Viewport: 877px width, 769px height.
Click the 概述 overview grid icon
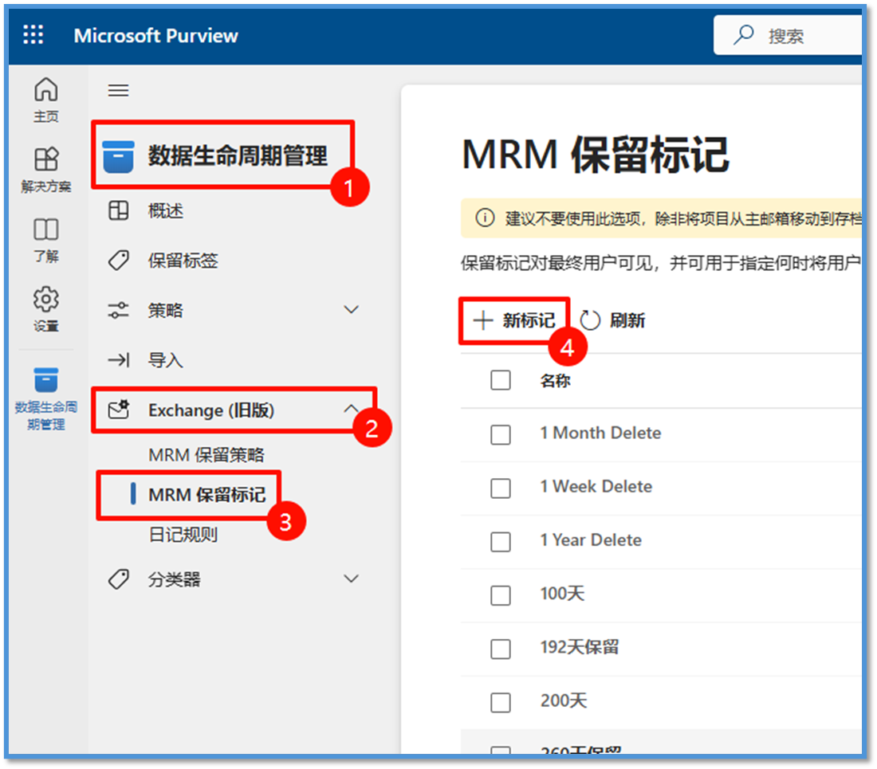tap(119, 210)
